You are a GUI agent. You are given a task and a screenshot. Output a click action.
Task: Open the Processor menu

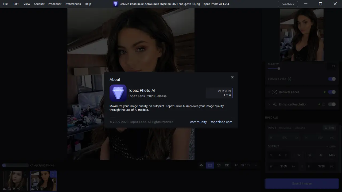55,4
